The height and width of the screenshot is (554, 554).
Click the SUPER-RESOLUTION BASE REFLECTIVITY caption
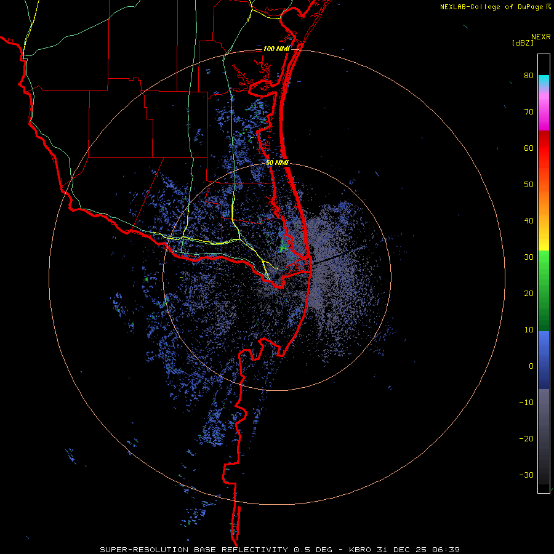[194, 550]
